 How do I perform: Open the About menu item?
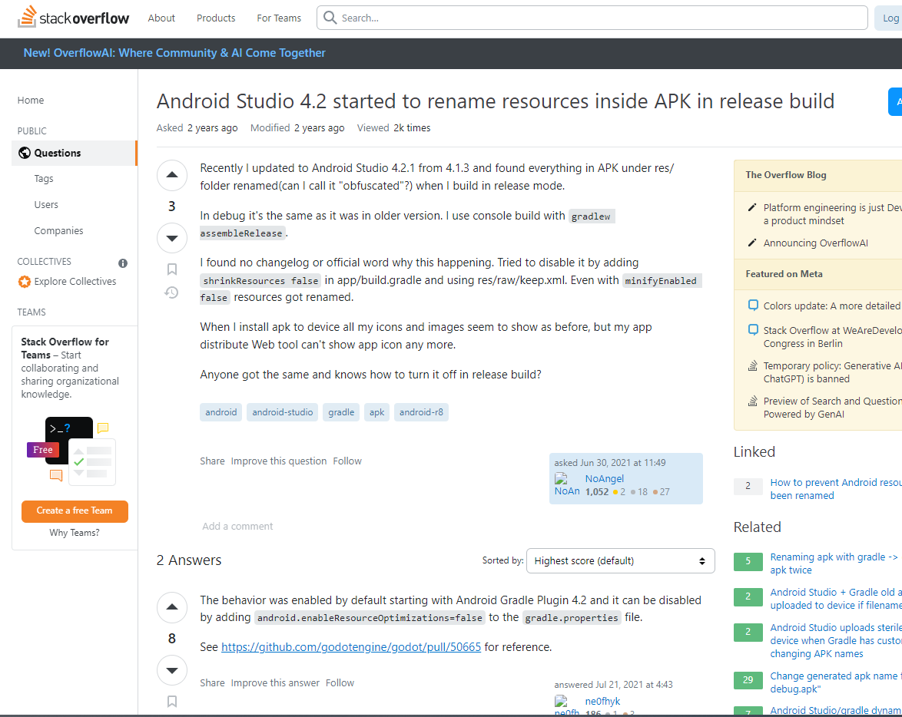161,18
